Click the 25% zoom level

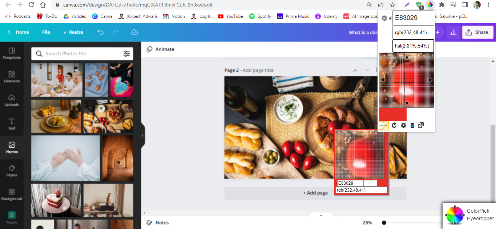pos(367,223)
